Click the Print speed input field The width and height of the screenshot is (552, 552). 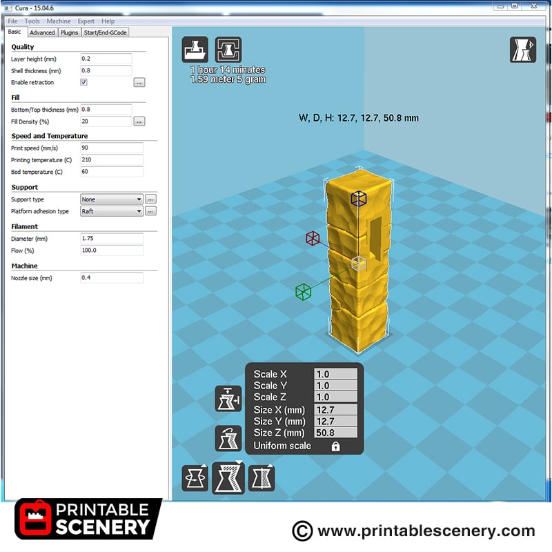[x=112, y=148]
